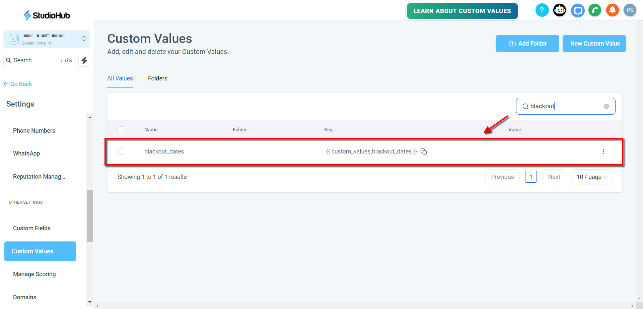
Task: Open Phone Numbers settings
Action: (x=34, y=131)
